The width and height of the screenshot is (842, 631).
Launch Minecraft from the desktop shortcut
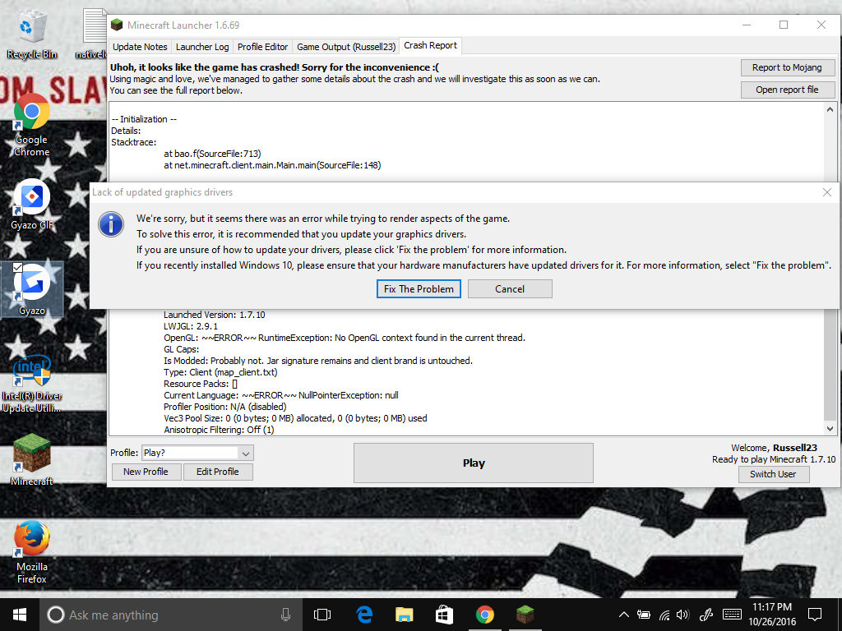32,460
